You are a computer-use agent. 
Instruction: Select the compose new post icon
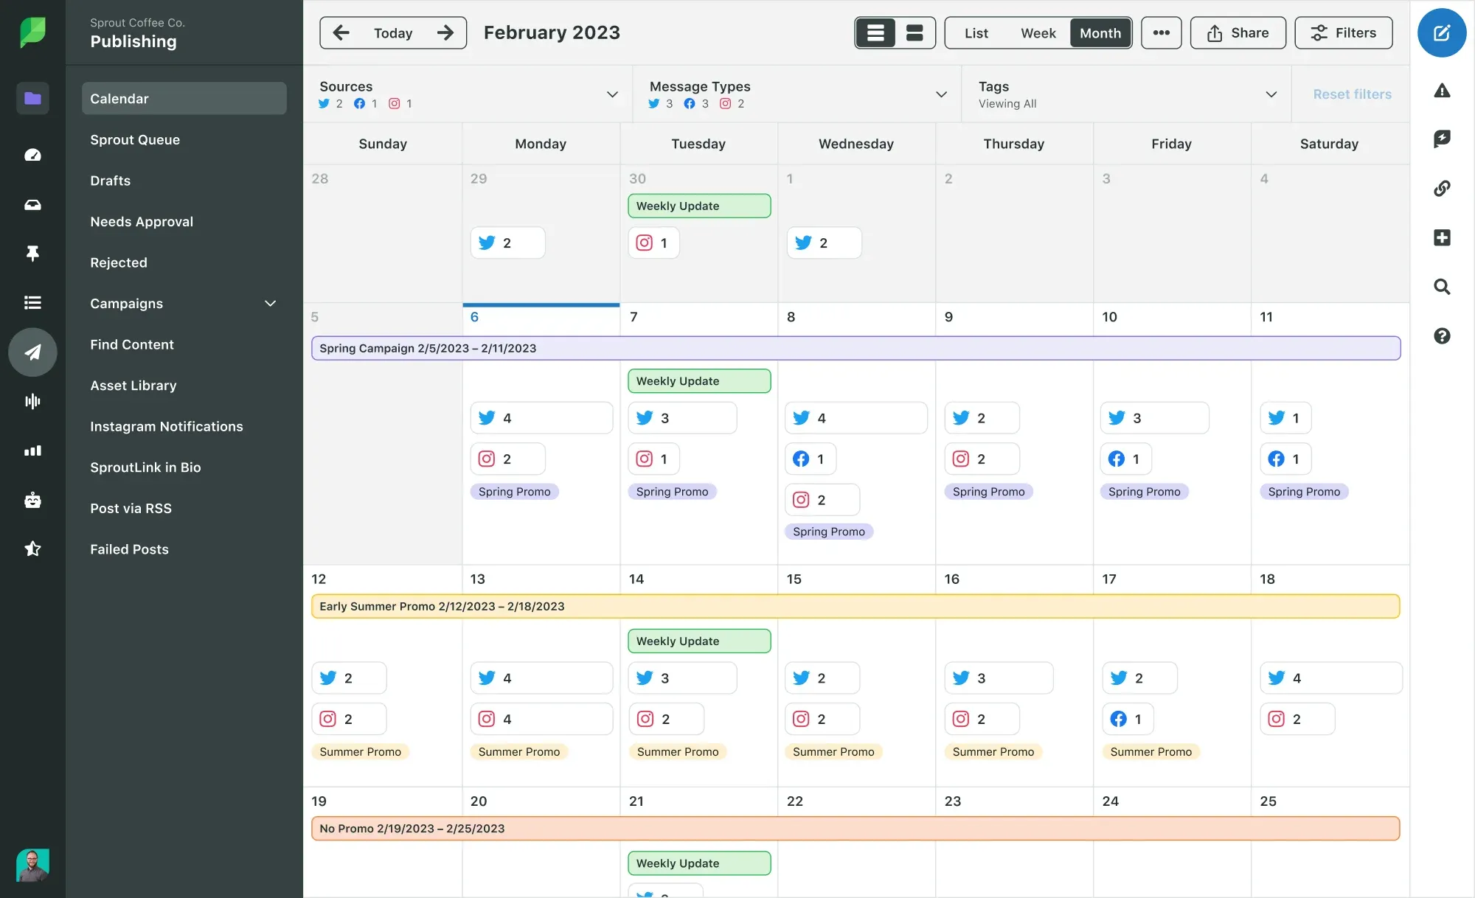(x=1443, y=32)
